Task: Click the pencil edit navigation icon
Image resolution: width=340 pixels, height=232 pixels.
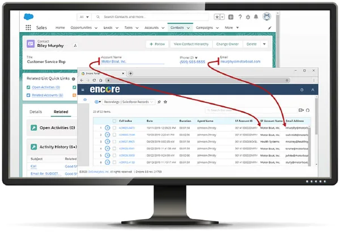Action: [270, 28]
